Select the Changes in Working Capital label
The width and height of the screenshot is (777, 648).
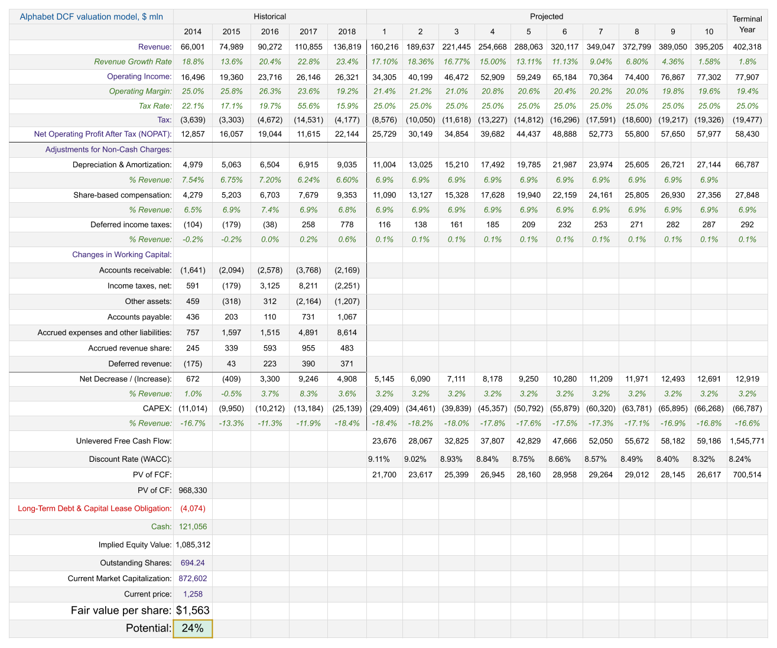pyautogui.click(x=122, y=255)
